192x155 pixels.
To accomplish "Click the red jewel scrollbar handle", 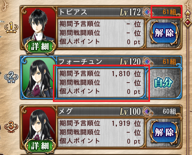I will click(x=188, y=22).
